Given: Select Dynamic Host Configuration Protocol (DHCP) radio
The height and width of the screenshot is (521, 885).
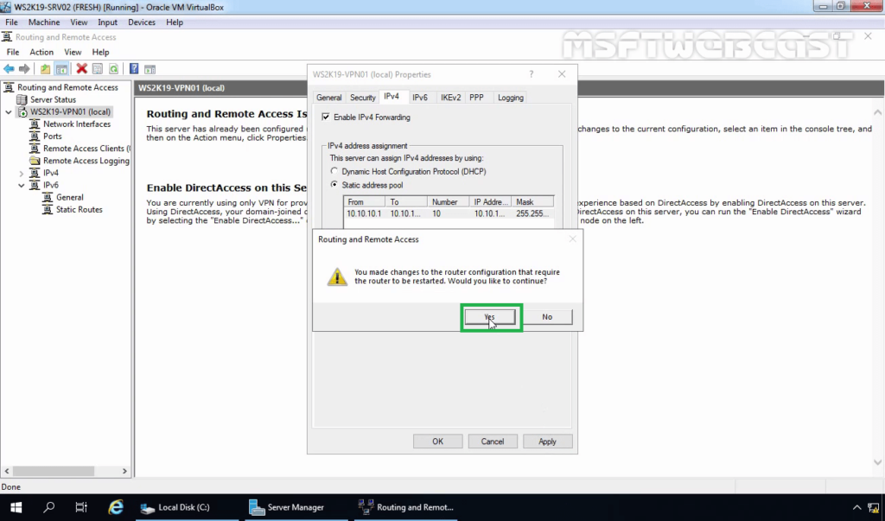Looking at the screenshot, I should (334, 171).
